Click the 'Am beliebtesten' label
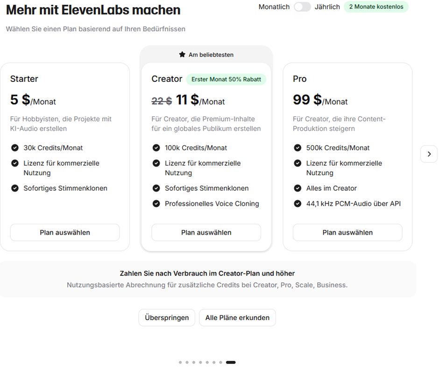The width and height of the screenshot is (439, 372). pyautogui.click(x=211, y=55)
